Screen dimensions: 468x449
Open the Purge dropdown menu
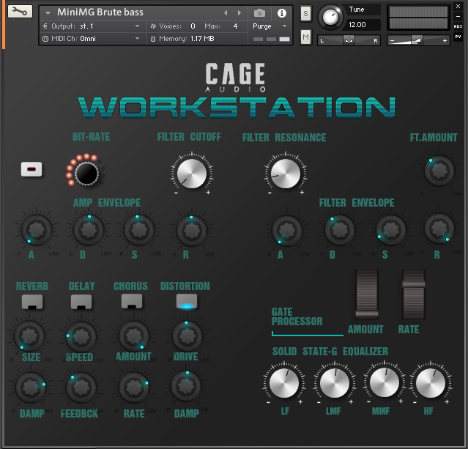pos(270,26)
